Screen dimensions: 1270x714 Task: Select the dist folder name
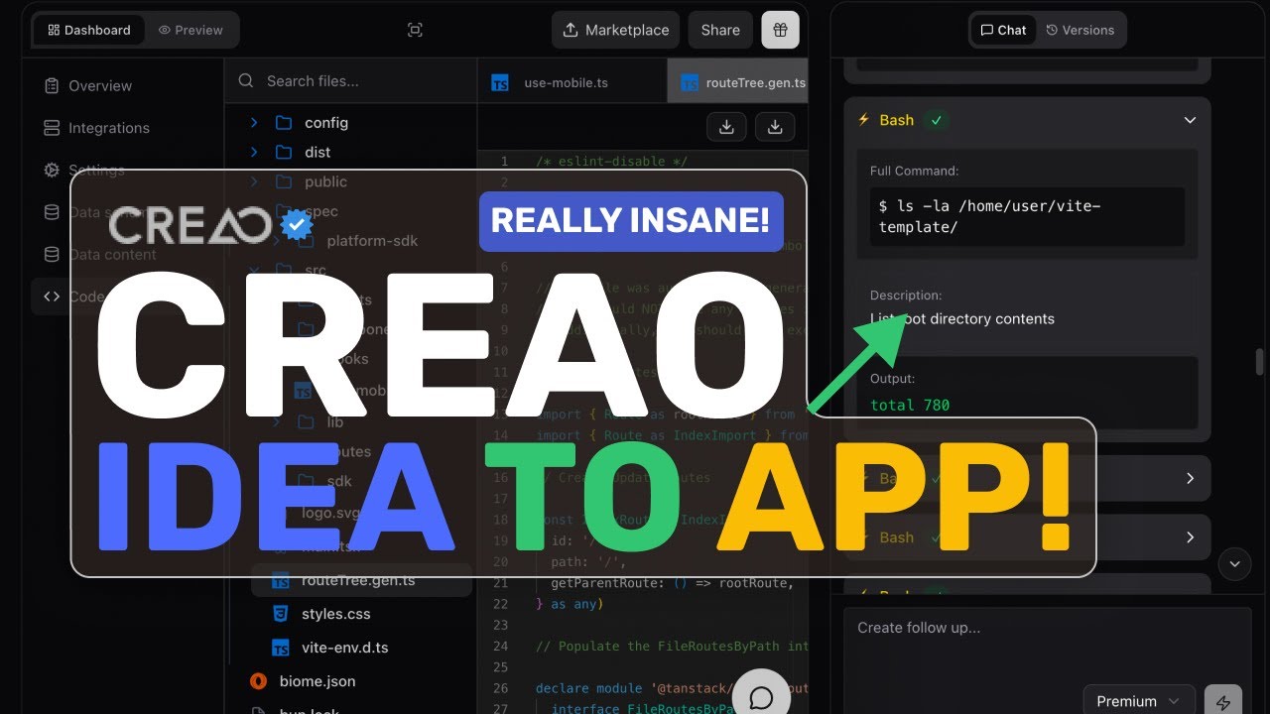(317, 152)
